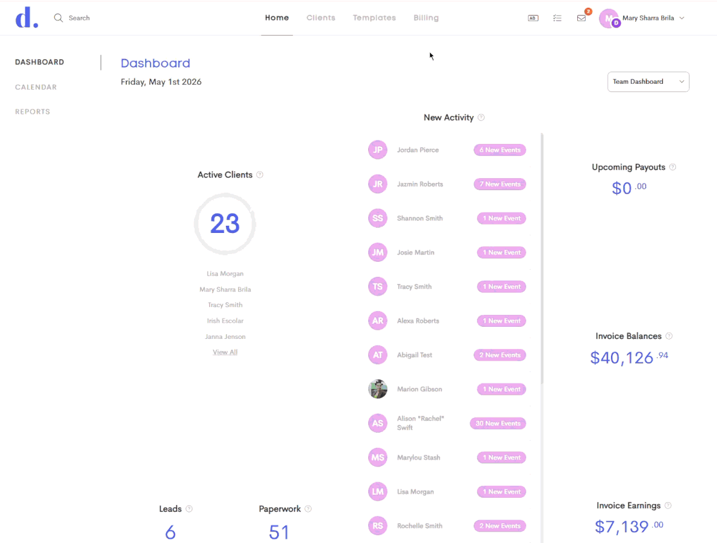Open the task list icon
Image resolution: width=717 pixels, height=543 pixels.
(557, 18)
